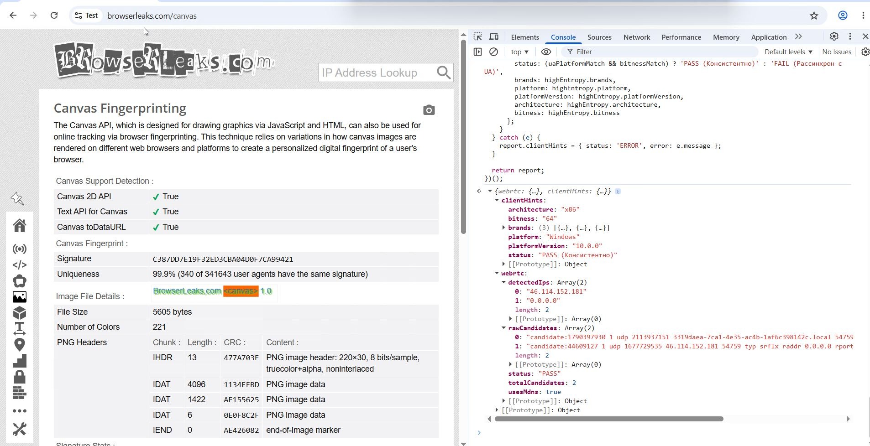Open the JavaScript code brackets sidebar icon
870x446 pixels.
(x=19, y=265)
